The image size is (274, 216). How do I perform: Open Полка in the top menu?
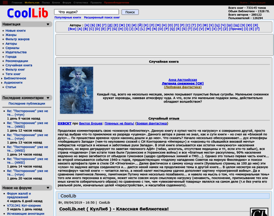tap(46, 3)
